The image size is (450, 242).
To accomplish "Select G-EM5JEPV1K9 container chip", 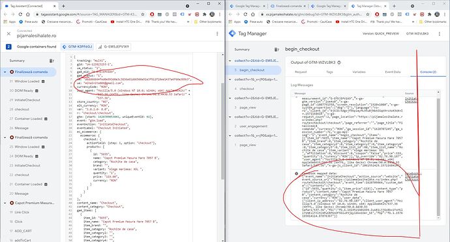I will [113, 47].
